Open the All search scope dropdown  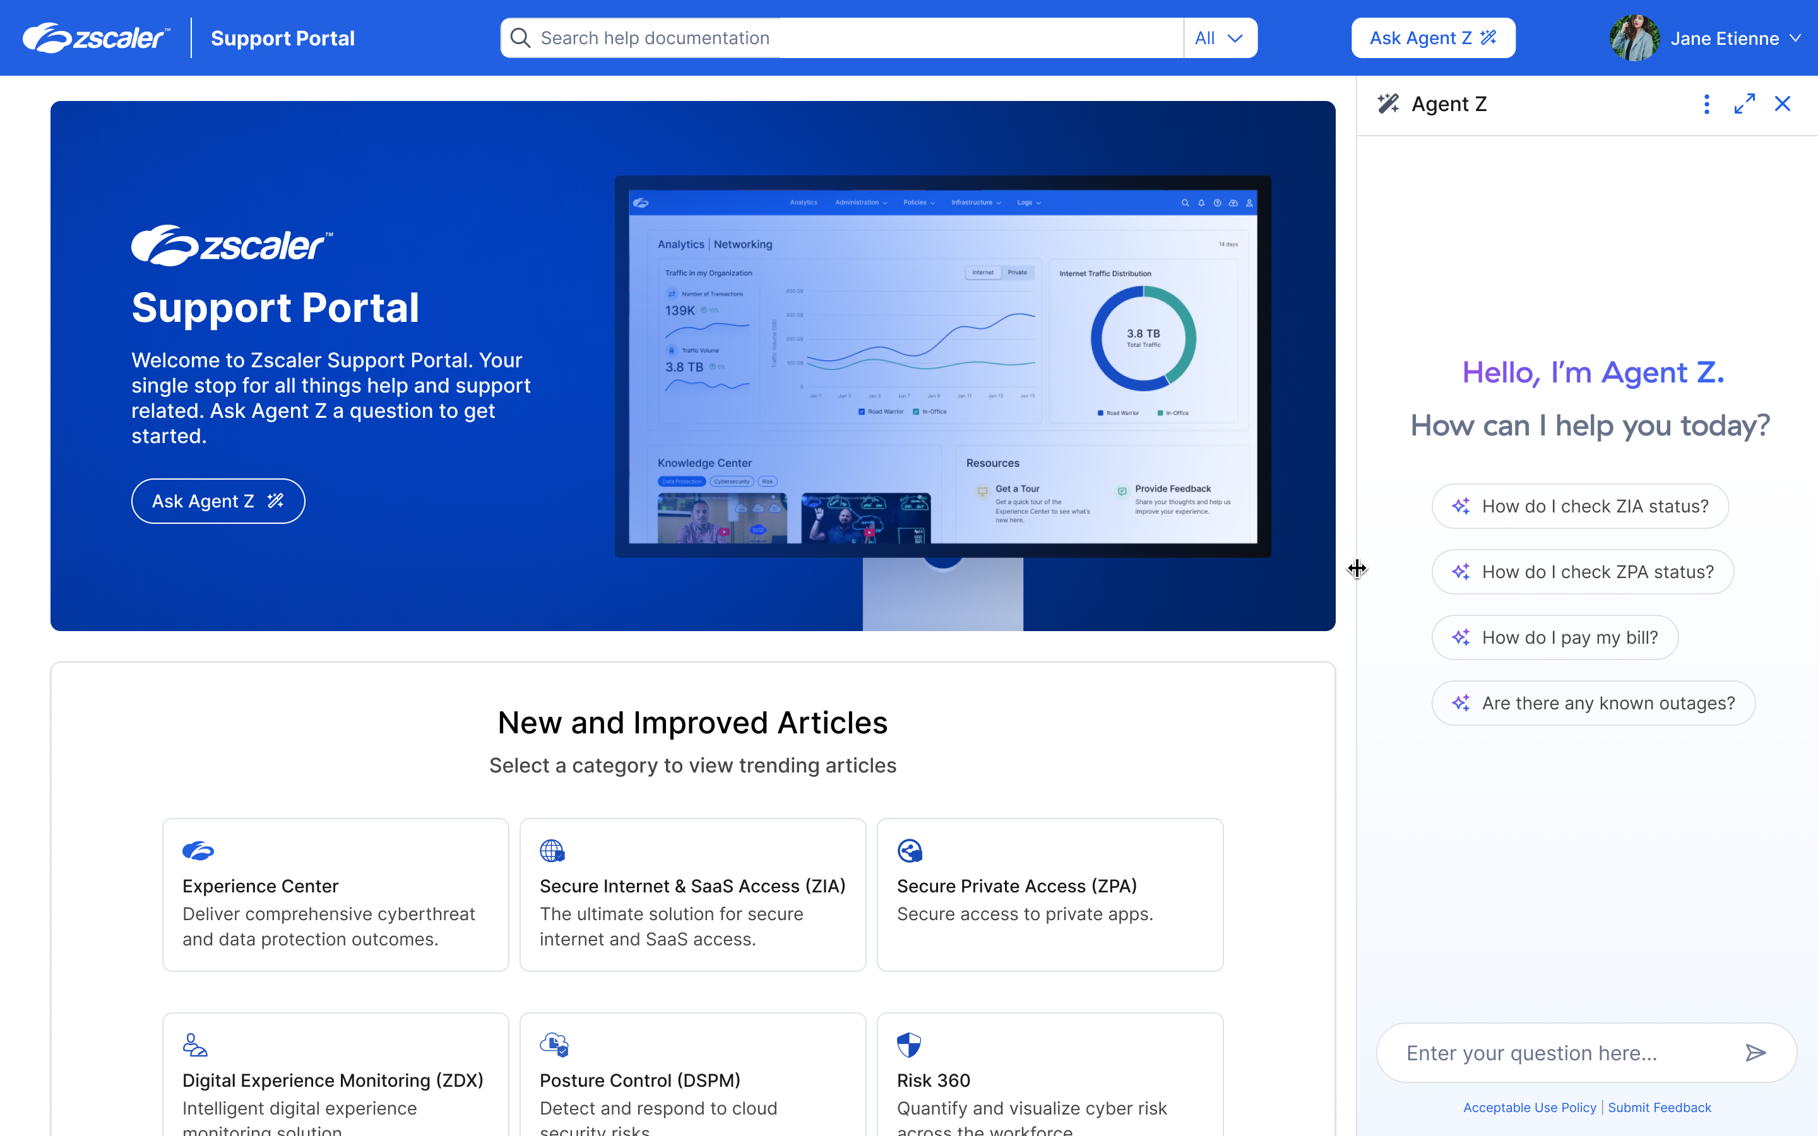[x=1220, y=38]
